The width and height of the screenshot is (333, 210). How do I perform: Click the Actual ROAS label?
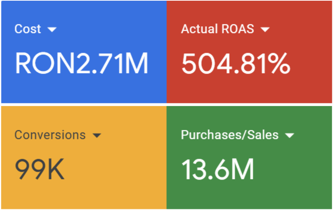point(216,29)
